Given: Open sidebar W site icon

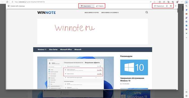Looking at the screenshot, I should tap(186, 33).
